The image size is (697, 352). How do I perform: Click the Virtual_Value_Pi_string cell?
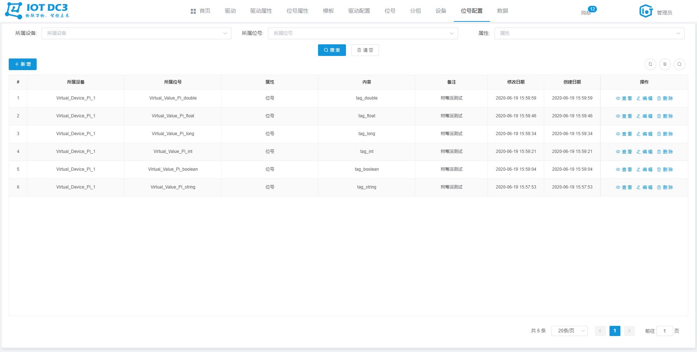point(173,187)
